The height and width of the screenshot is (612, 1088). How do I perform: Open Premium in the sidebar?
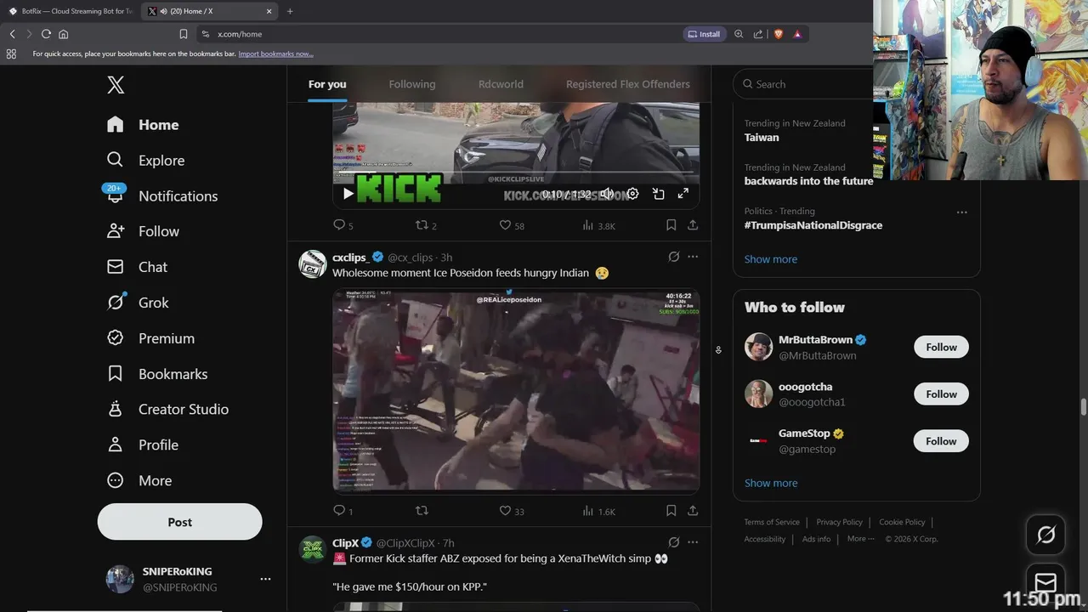click(x=150, y=338)
